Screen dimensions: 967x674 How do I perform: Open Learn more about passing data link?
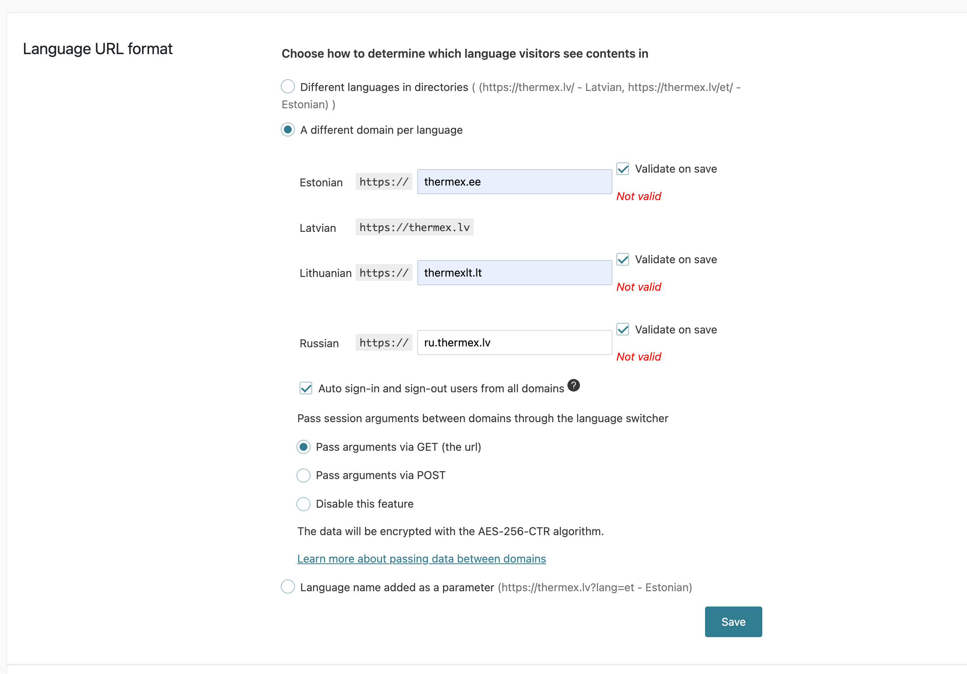[422, 559]
